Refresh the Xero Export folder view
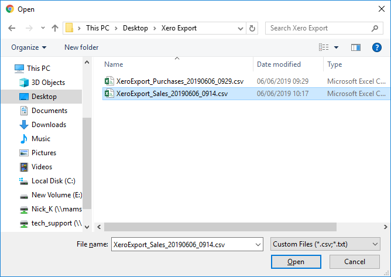This screenshot has height=277, width=391. click(x=252, y=28)
